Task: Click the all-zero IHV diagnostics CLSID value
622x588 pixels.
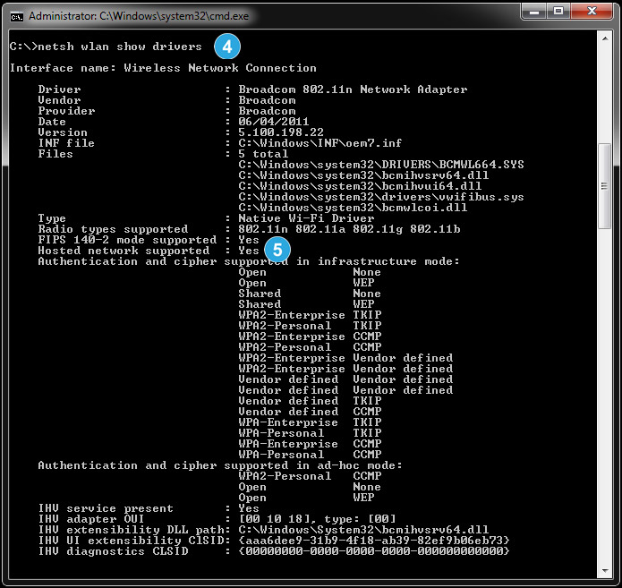Action: pyautogui.click(x=374, y=551)
